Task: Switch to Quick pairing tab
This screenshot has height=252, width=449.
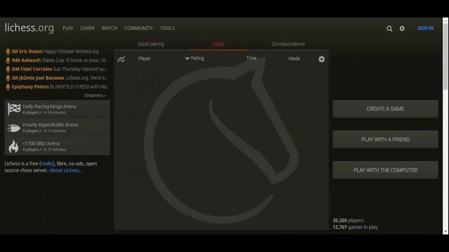Action: (151, 44)
